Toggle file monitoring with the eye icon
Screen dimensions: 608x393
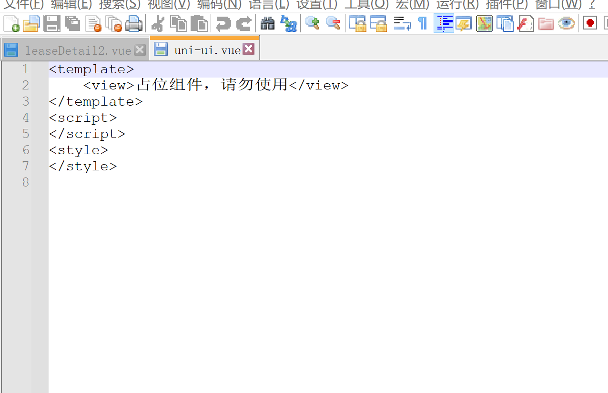567,23
